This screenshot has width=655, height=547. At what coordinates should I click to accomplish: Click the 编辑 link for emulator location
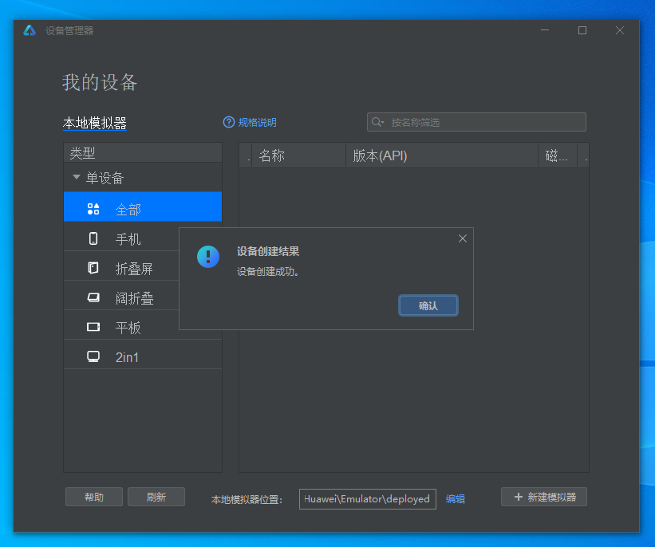coord(456,499)
